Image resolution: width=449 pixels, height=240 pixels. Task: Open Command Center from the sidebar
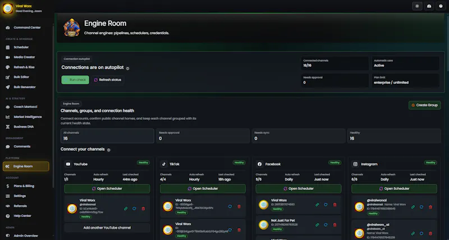pyautogui.click(x=27, y=28)
